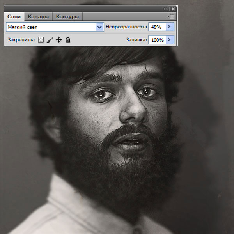Switch to the Слои tab
Viewport: 234px width, 234px height.
point(14,16)
